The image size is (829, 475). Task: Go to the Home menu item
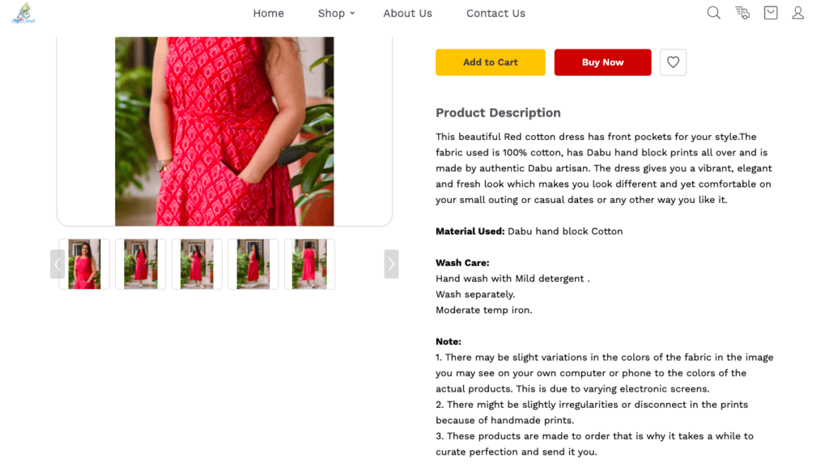pyautogui.click(x=268, y=13)
